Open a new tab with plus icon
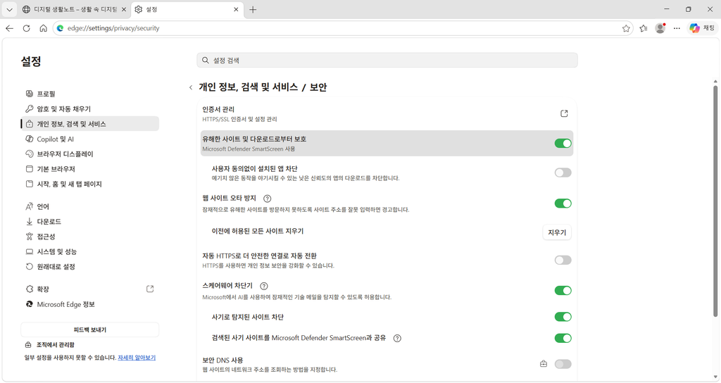 (253, 9)
